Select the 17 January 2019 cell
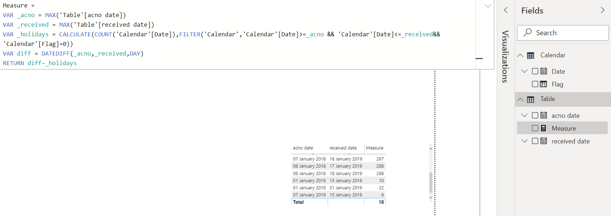 346,166
